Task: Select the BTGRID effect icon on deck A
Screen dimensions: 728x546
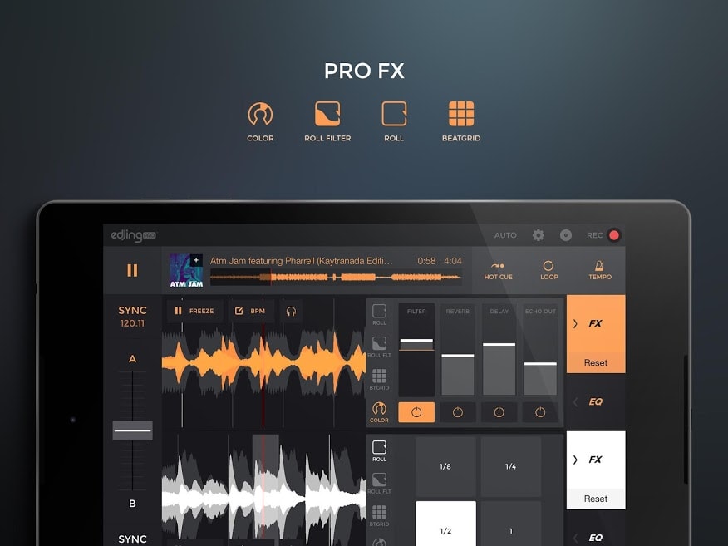Action: [379, 379]
